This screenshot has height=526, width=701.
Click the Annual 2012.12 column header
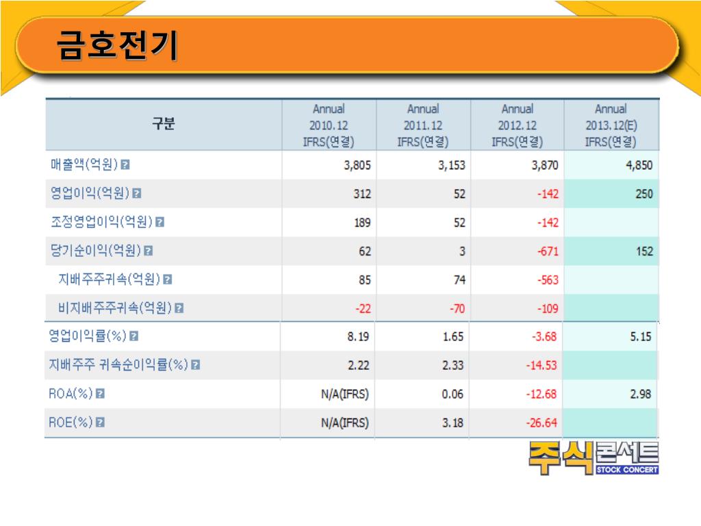click(518, 125)
